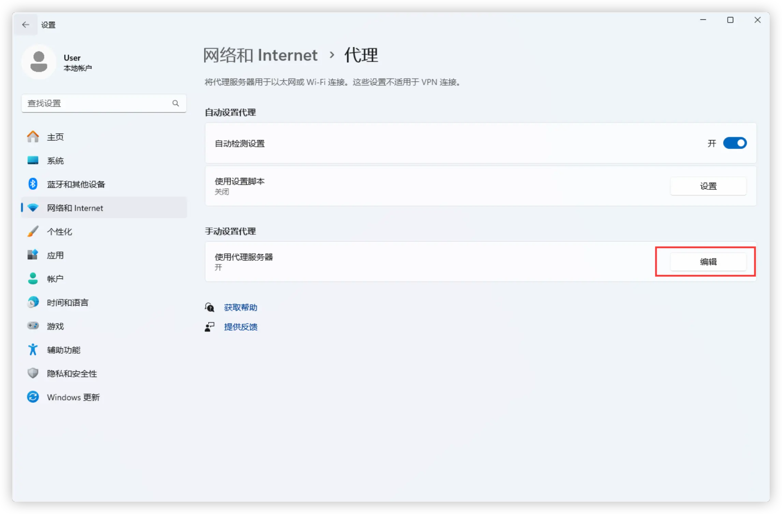The height and width of the screenshot is (514, 782).
Task: Click the 自动设置代理 section heading
Action: pyautogui.click(x=230, y=112)
